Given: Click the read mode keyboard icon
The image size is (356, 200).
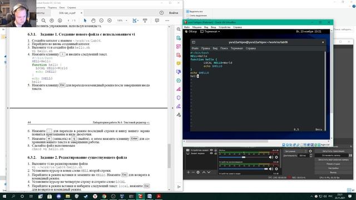Looking at the screenshot, I should [x=145, y=21].
